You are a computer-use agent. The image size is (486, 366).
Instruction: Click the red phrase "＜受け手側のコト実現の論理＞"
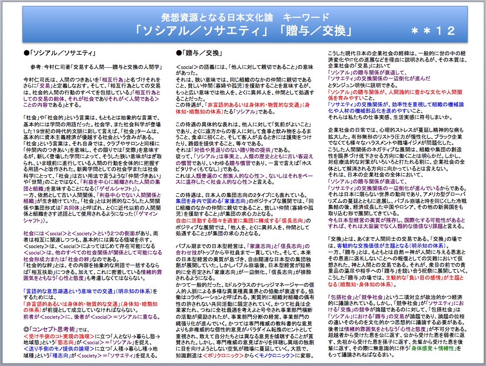point(59,336)
